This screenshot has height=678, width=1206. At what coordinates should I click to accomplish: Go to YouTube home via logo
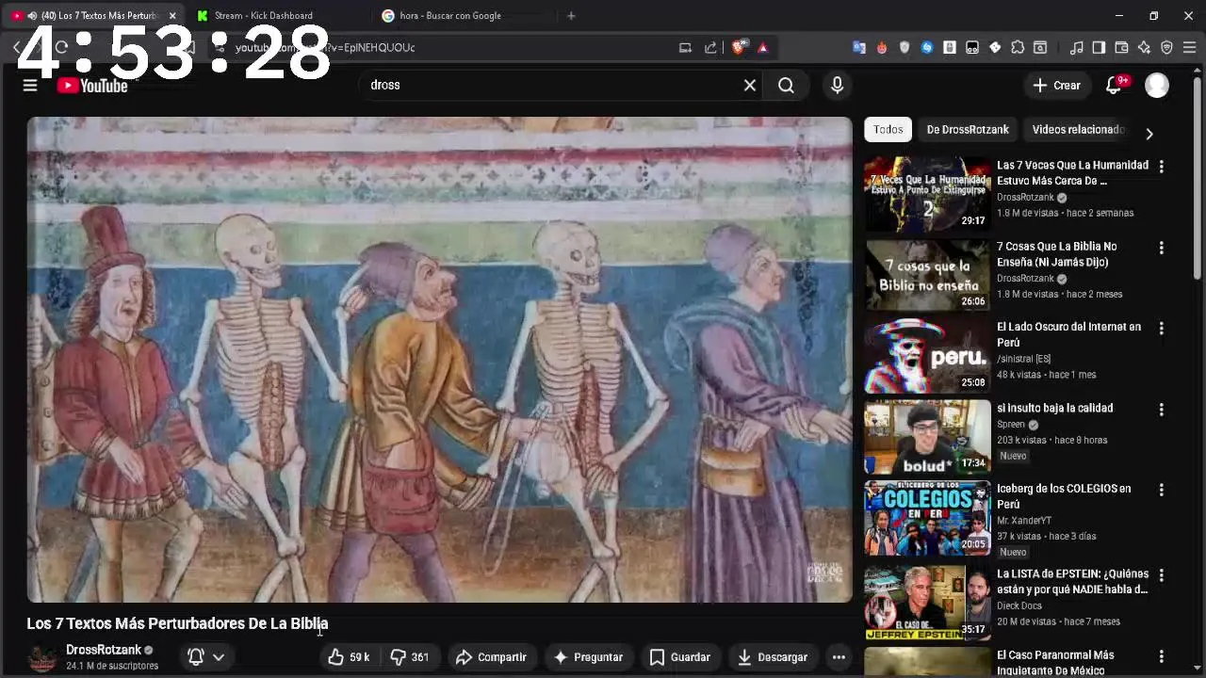pyautogui.click(x=92, y=86)
